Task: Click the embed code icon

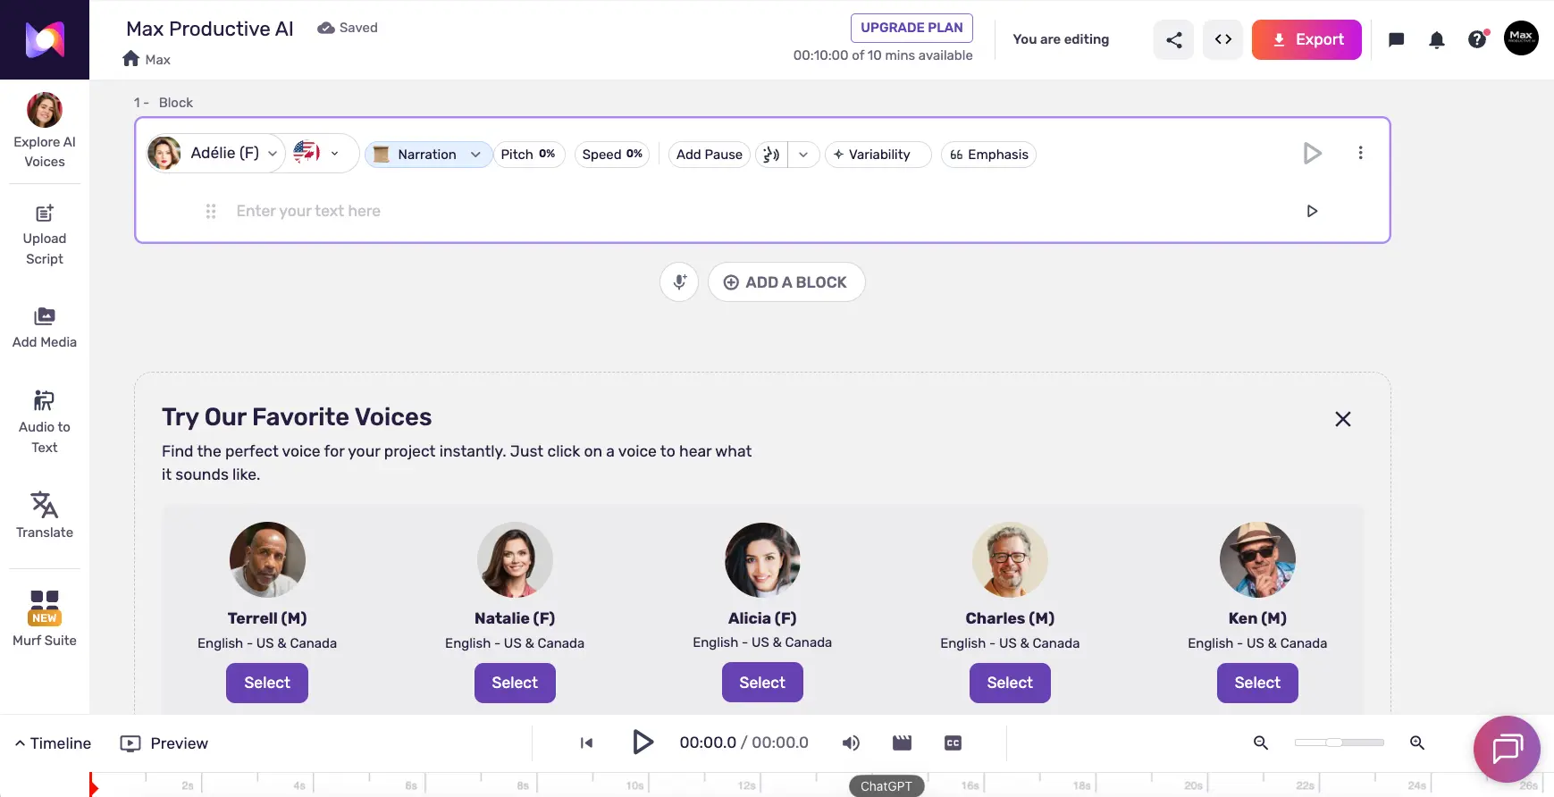Action: tap(1222, 39)
